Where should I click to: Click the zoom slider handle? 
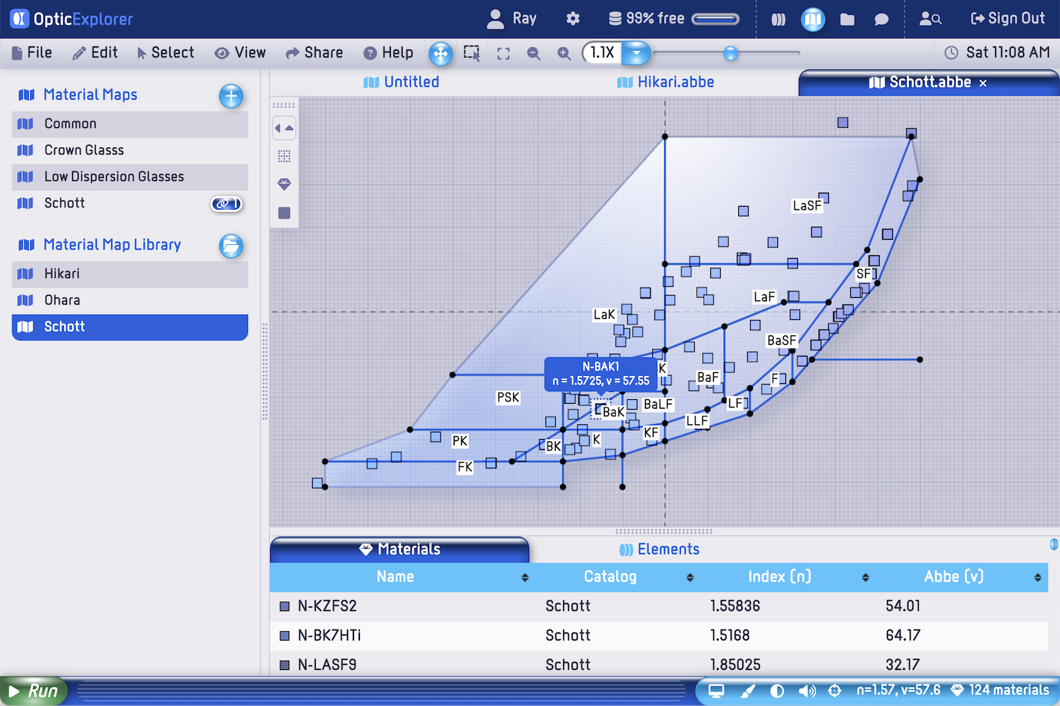(730, 53)
